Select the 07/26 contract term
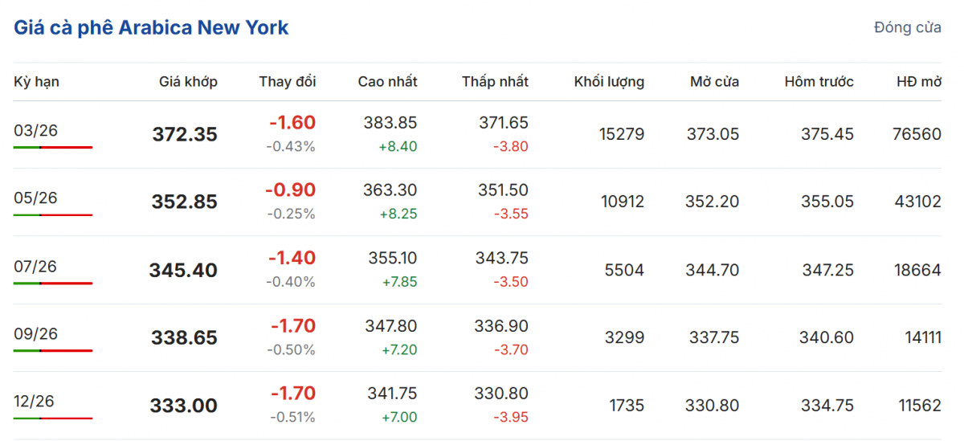Viewport: 964px width, 441px height. [36, 267]
